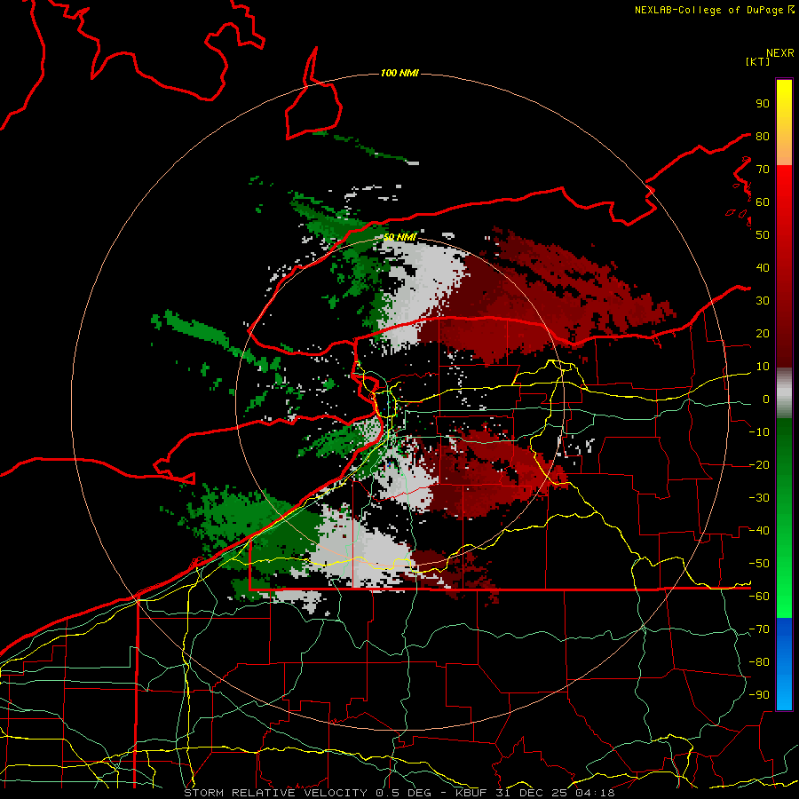Click the 0 scale label
799x799 pixels.
coord(766,399)
